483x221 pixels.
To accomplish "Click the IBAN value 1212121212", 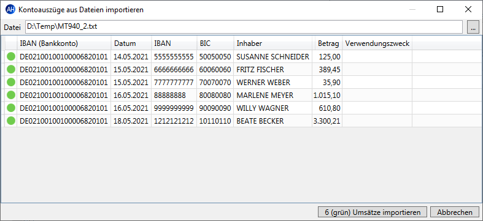I will [x=174, y=121].
